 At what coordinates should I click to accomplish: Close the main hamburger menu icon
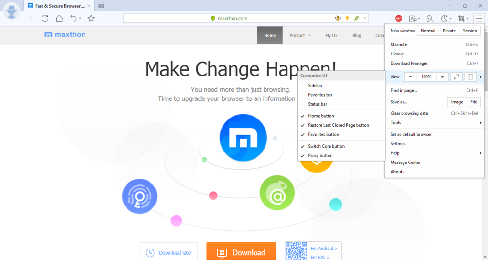click(478, 18)
